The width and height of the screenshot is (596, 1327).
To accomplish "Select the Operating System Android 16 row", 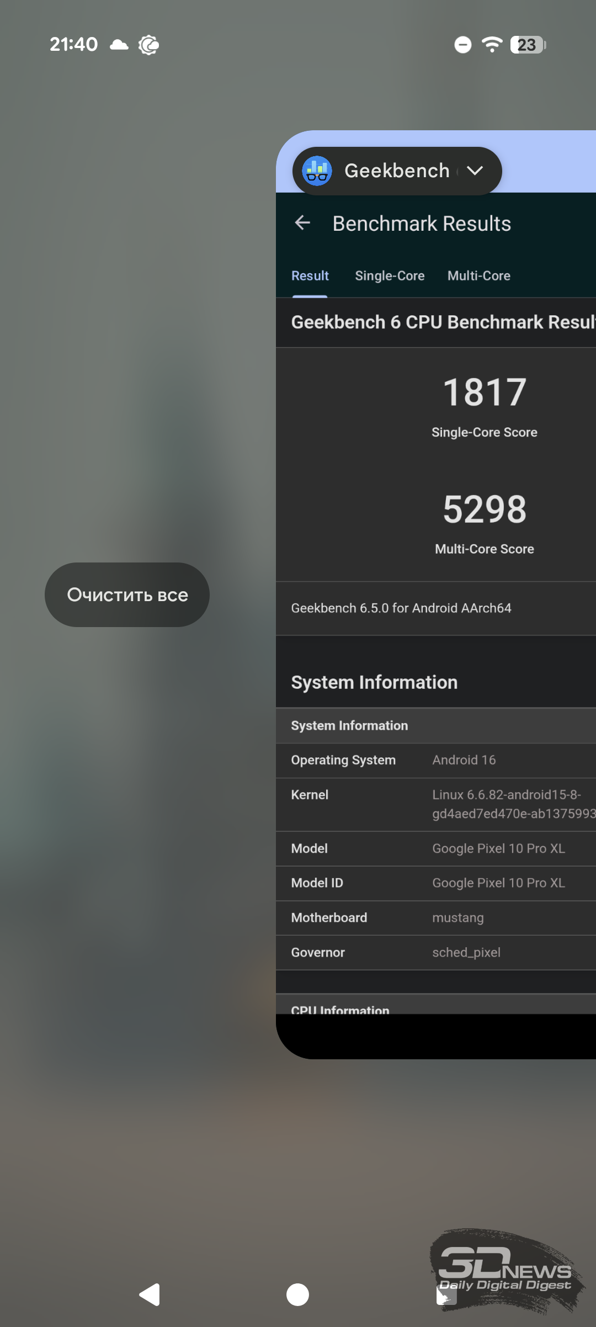I will pos(436,760).
